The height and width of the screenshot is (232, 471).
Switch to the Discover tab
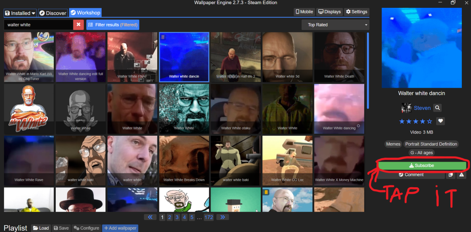[53, 13]
